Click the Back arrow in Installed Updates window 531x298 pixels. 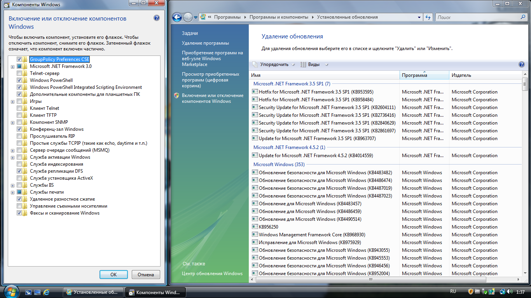click(177, 17)
